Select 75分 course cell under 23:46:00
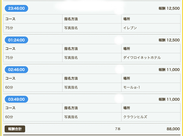This screenshot has height=136, width=183. (9, 28)
